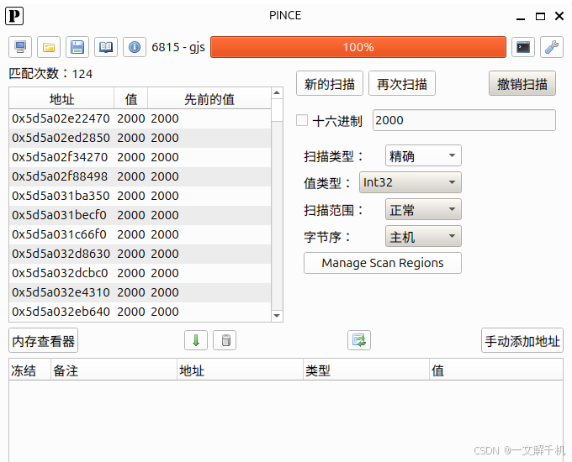Open settings wrench icon
Viewport: 572px width, 462px height.
pos(552,47)
